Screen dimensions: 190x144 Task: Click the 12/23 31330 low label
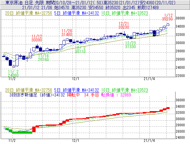tap(131, 45)
